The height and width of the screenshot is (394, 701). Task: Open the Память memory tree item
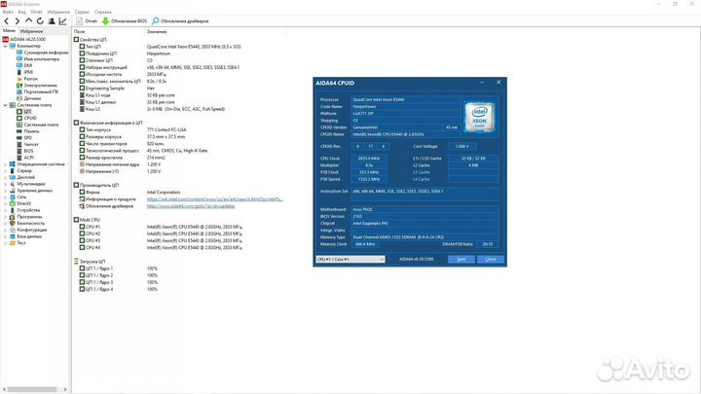tap(27, 131)
